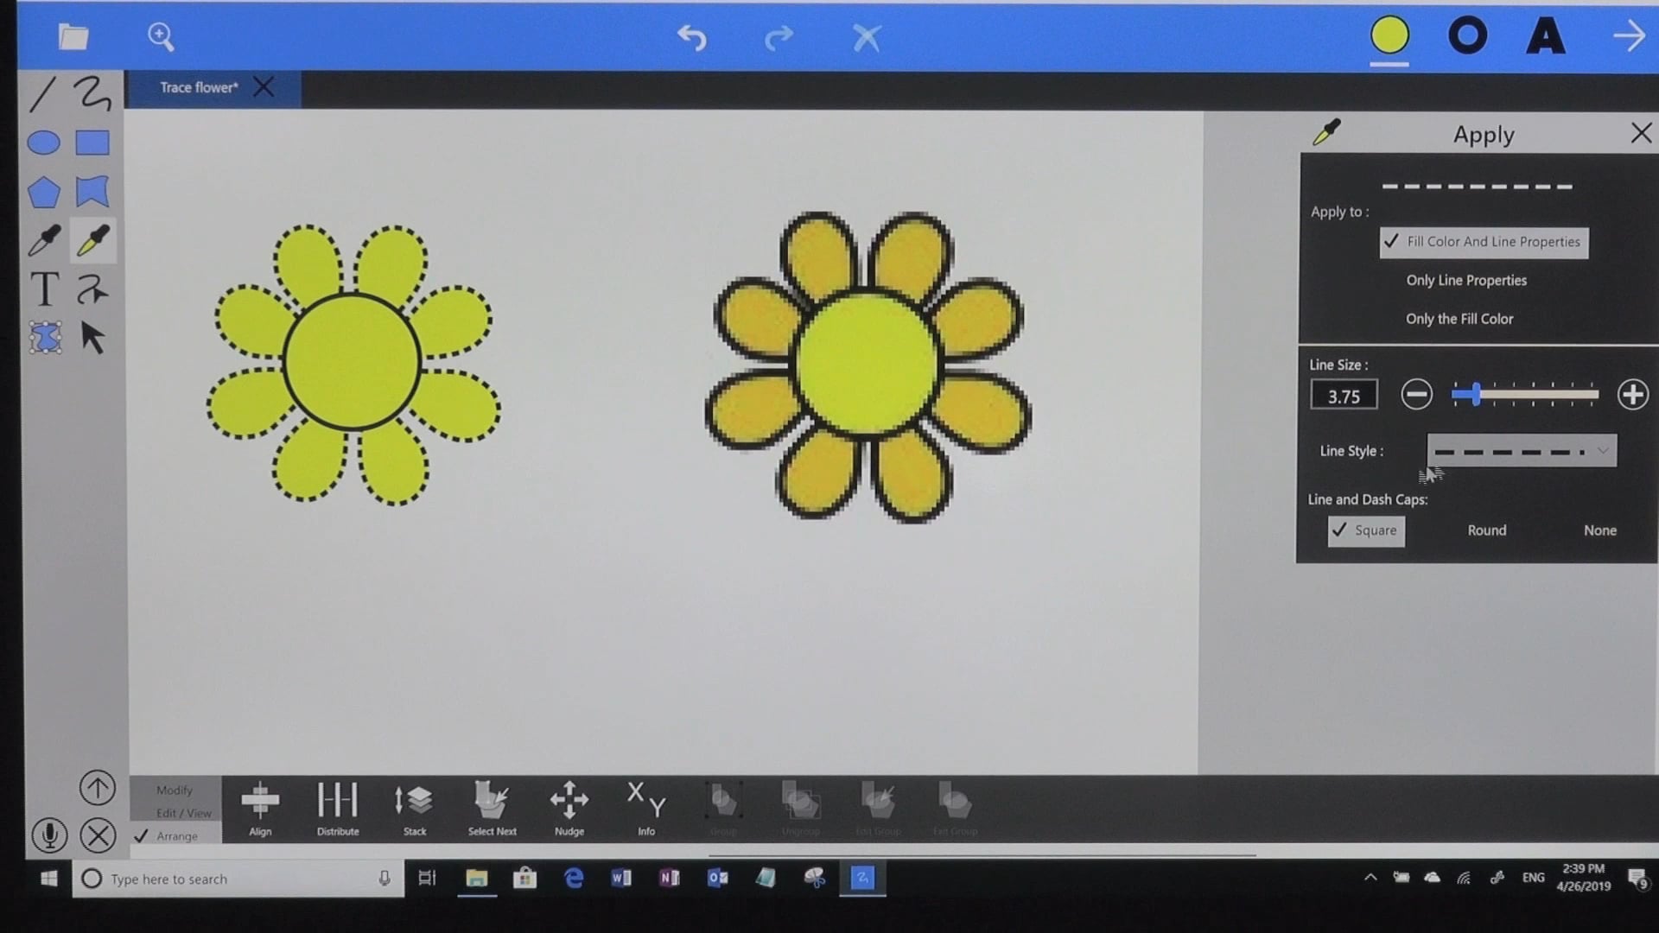Click the Undo arrow in top bar

(x=691, y=37)
